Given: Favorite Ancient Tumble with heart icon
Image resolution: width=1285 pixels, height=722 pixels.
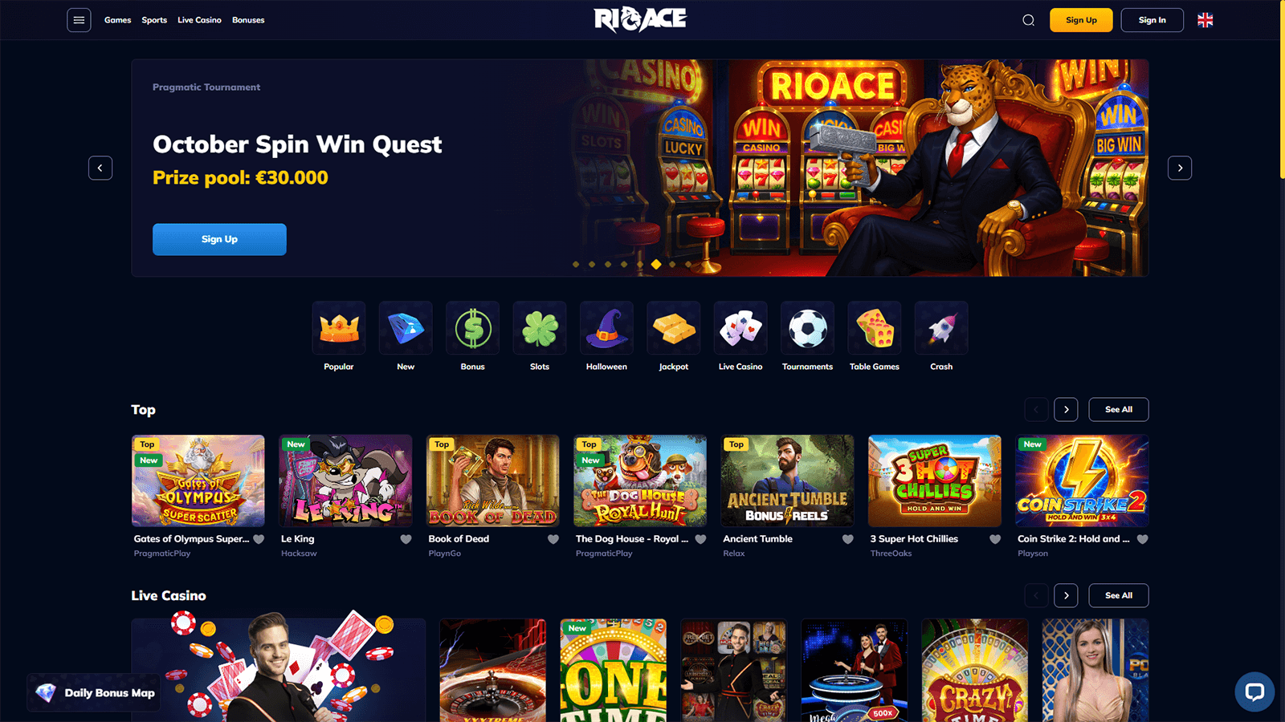Looking at the screenshot, I should 847,539.
